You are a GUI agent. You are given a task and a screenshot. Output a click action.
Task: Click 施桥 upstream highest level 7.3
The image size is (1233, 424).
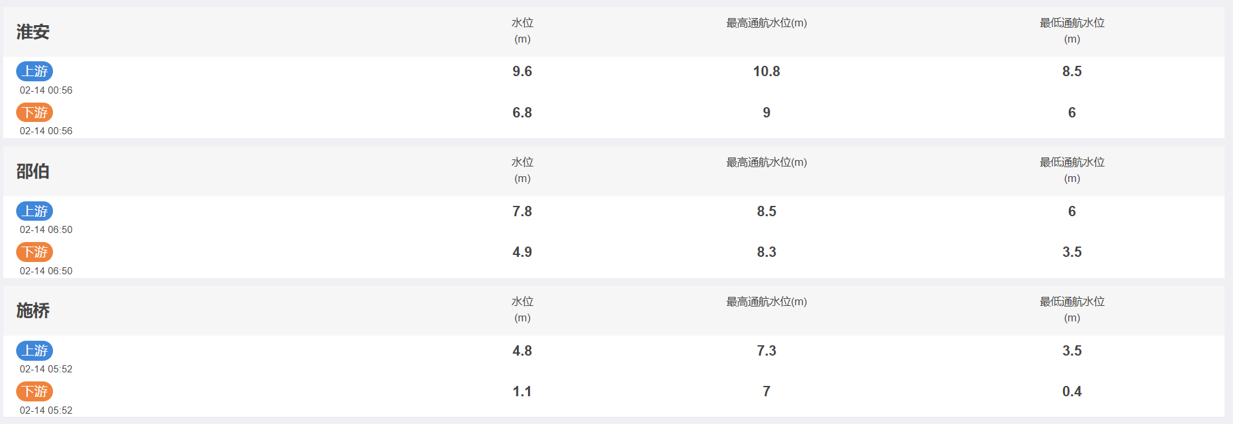pos(766,351)
